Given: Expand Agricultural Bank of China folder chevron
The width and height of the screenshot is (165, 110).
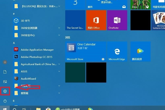Looking at the screenshot, I should point(59,64).
